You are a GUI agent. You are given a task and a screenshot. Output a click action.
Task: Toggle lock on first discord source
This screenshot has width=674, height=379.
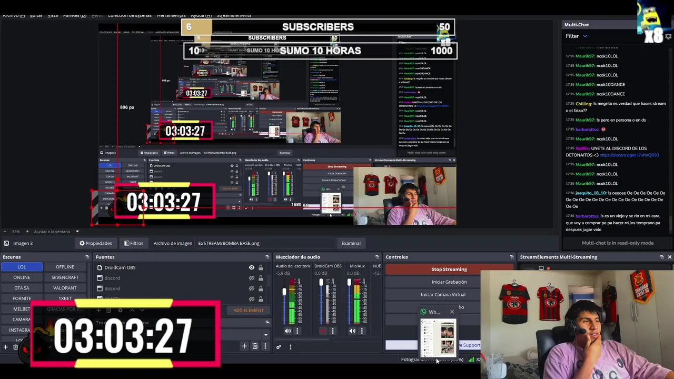point(261,278)
